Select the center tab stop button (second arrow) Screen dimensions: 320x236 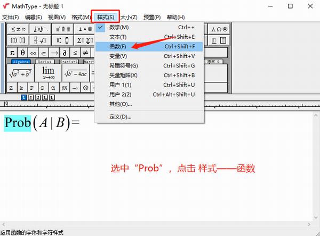(x=31, y=97)
